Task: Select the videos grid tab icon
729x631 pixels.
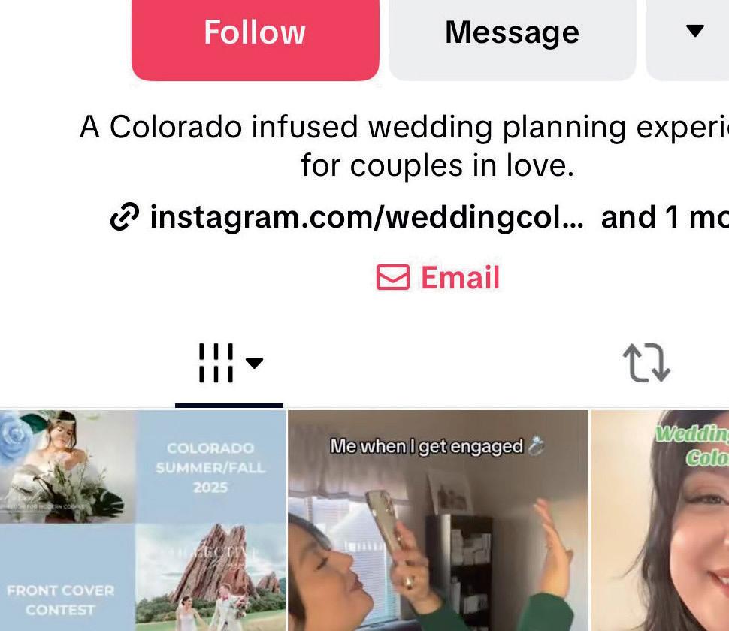Action: tap(216, 363)
